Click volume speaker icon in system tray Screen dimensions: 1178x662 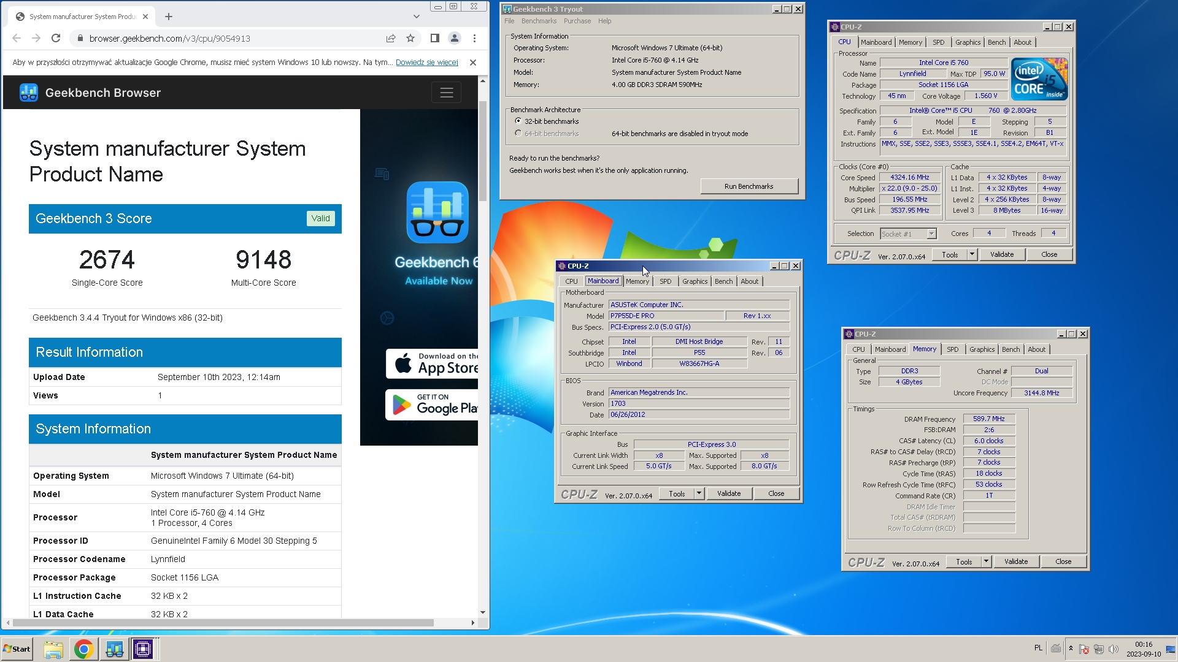(x=1114, y=649)
